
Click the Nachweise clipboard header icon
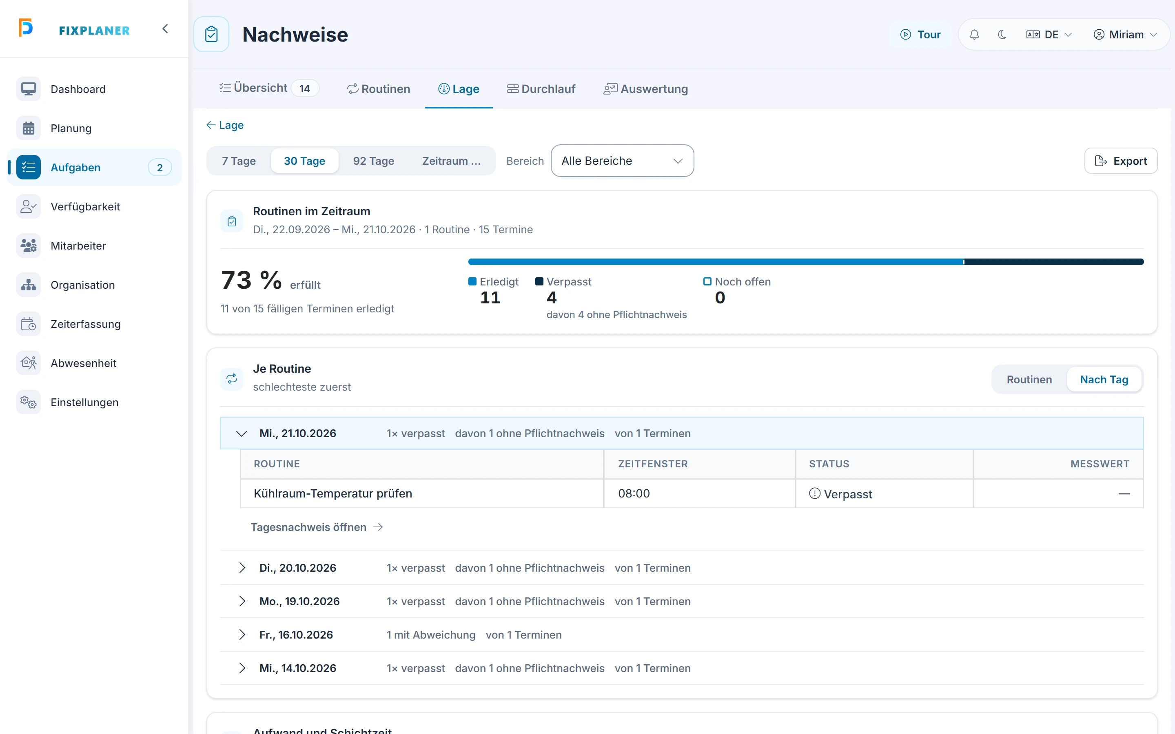(211, 35)
